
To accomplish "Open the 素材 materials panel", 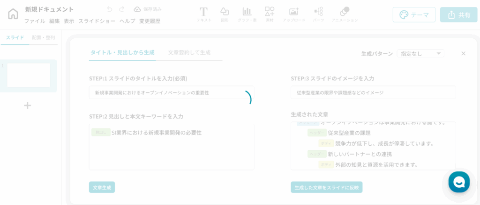I will click(270, 14).
